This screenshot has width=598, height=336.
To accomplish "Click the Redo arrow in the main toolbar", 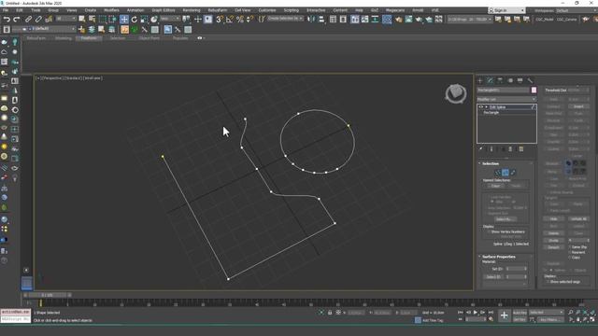I will coord(17,19).
